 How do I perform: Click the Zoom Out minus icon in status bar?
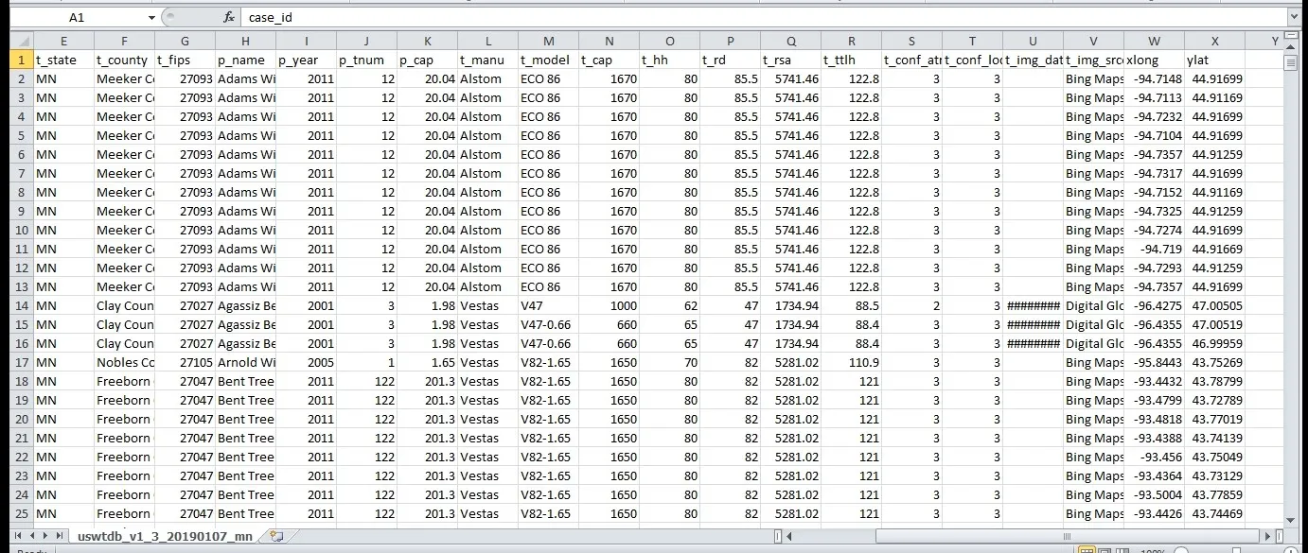pos(1182,551)
